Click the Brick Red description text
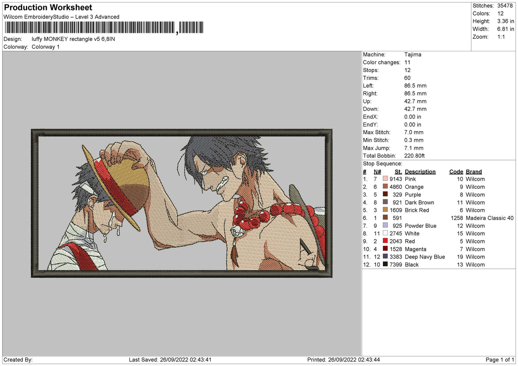 pyautogui.click(x=417, y=210)
